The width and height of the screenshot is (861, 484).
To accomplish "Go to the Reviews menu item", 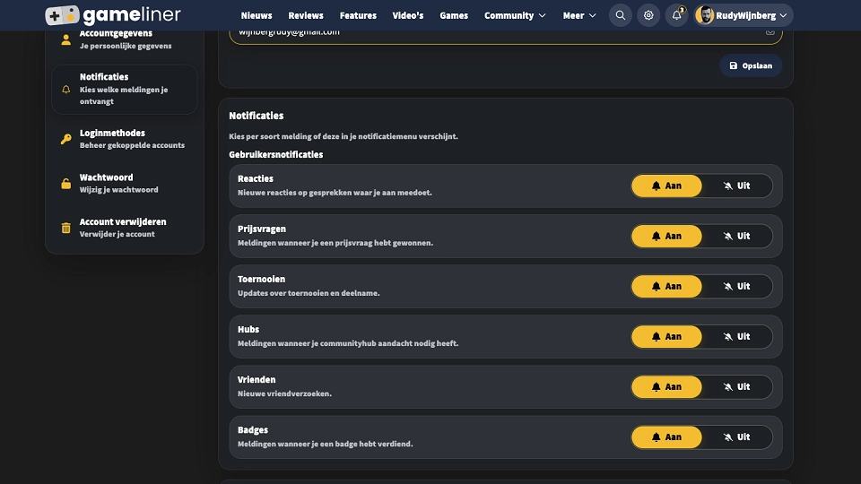I will point(306,15).
